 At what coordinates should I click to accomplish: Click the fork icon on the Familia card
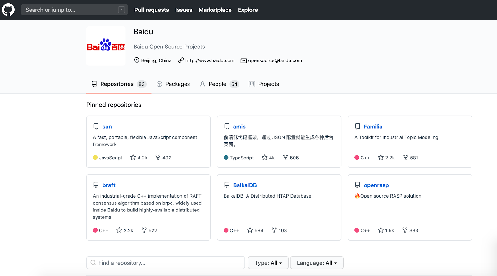[405, 158]
